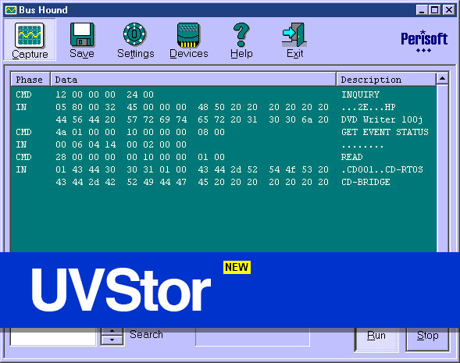460x363 pixels.
Task: Click the Save floppy disk icon
Action: pyautogui.click(x=82, y=34)
